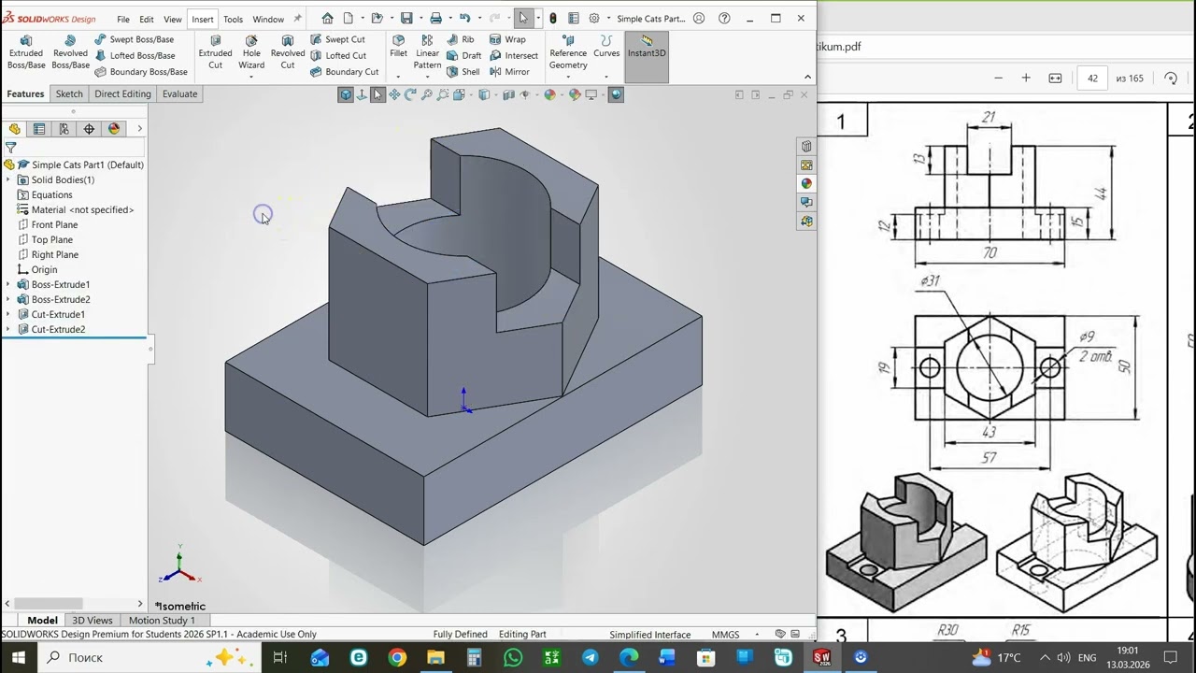Image resolution: width=1196 pixels, height=673 pixels.
Task: Switch to the Evaluate tab
Action: pyautogui.click(x=179, y=93)
